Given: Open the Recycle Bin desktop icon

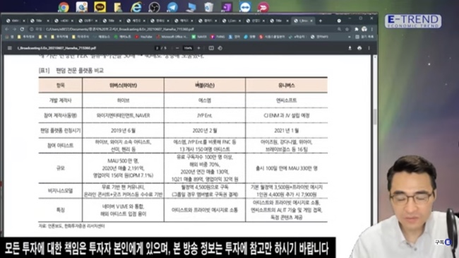Looking at the screenshot, I should [x=209, y=7].
